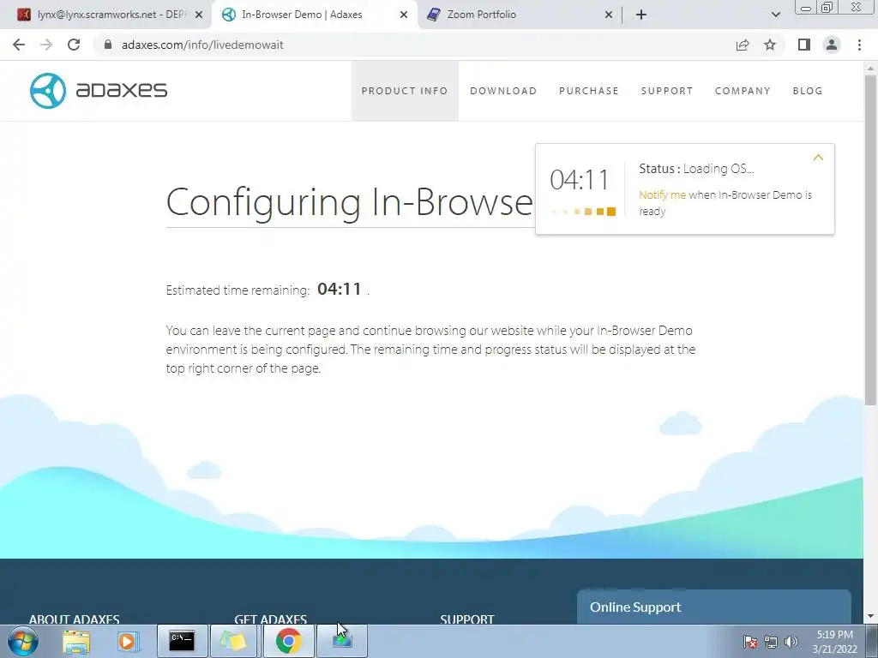This screenshot has width=878, height=658.
Task: Go back using the browser back arrow
Action: coord(19,45)
